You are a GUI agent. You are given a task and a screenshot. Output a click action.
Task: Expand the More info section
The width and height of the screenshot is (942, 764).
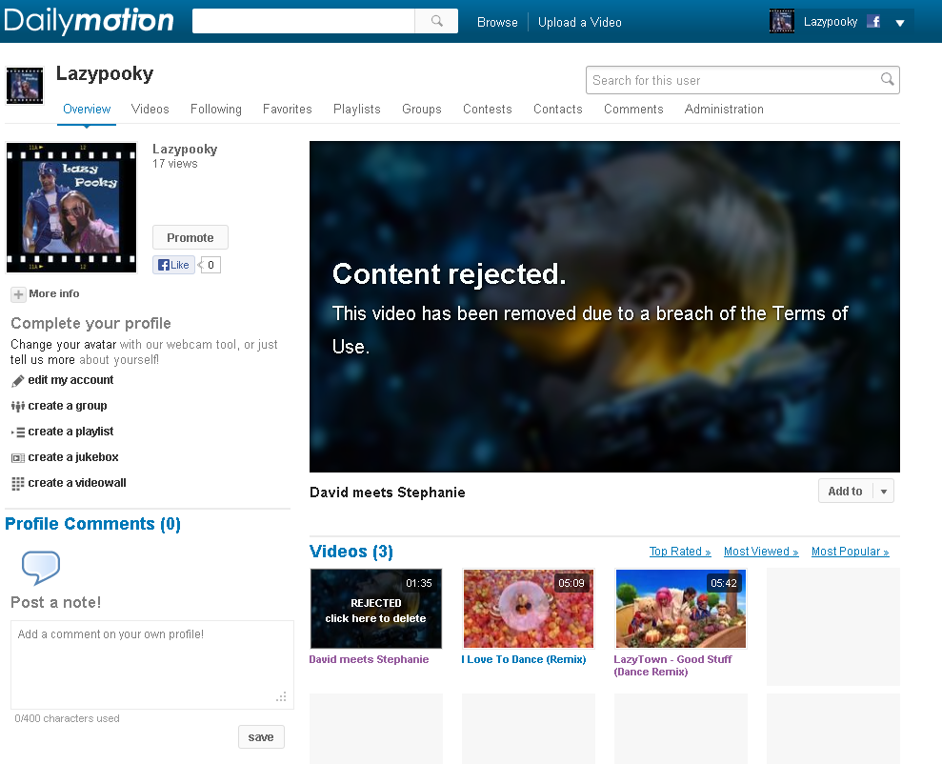click(x=18, y=294)
